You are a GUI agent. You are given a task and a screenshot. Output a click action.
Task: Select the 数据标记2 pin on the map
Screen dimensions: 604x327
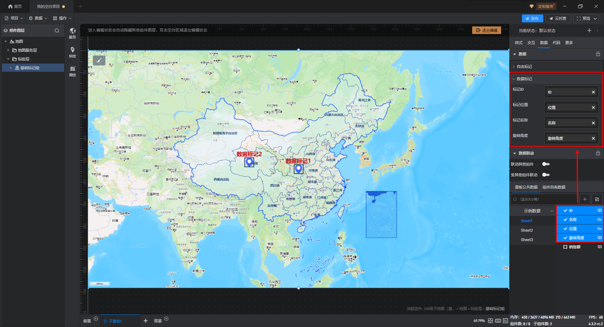(249, 162)
